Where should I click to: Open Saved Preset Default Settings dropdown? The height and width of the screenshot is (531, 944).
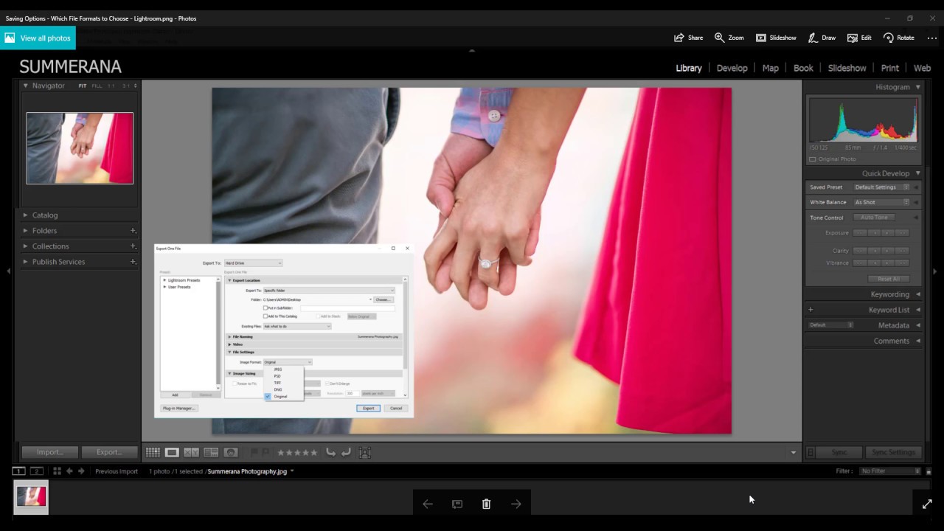click(882, 187)
